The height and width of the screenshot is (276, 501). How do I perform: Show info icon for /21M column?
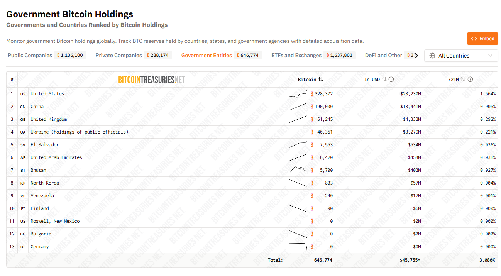470,80
